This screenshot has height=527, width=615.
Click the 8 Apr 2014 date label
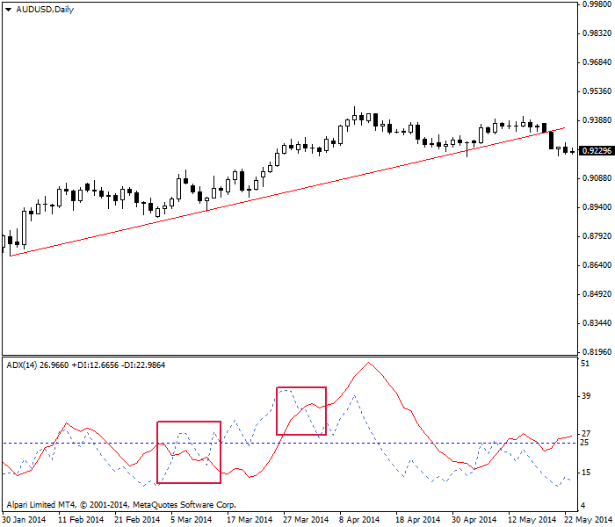(358, 519)
